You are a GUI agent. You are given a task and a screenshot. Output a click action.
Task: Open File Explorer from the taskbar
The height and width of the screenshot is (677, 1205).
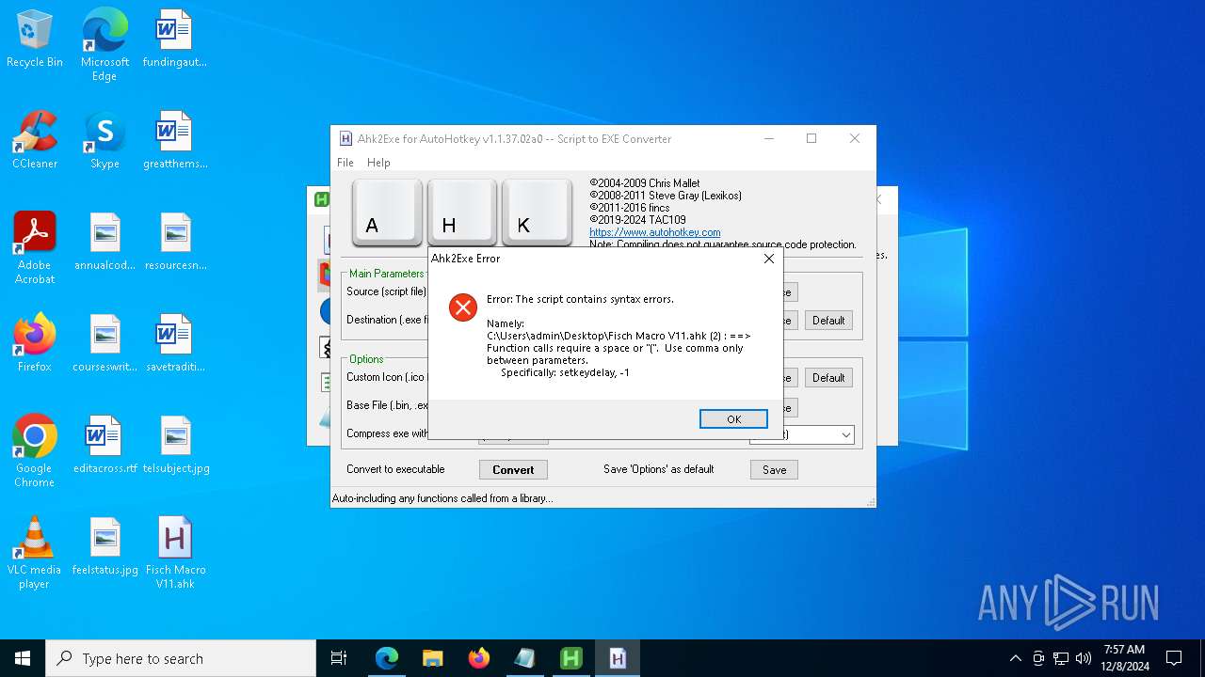[433, 658]
